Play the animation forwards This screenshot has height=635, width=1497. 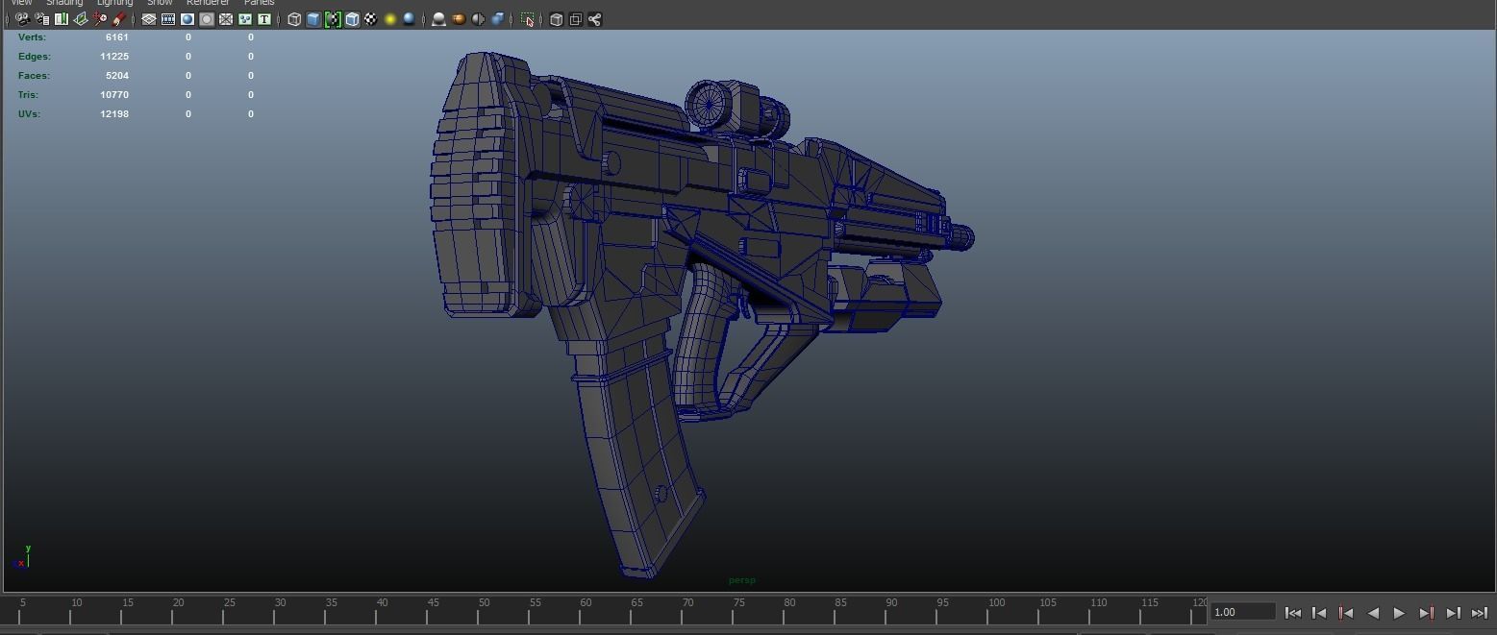(1399, 613)
